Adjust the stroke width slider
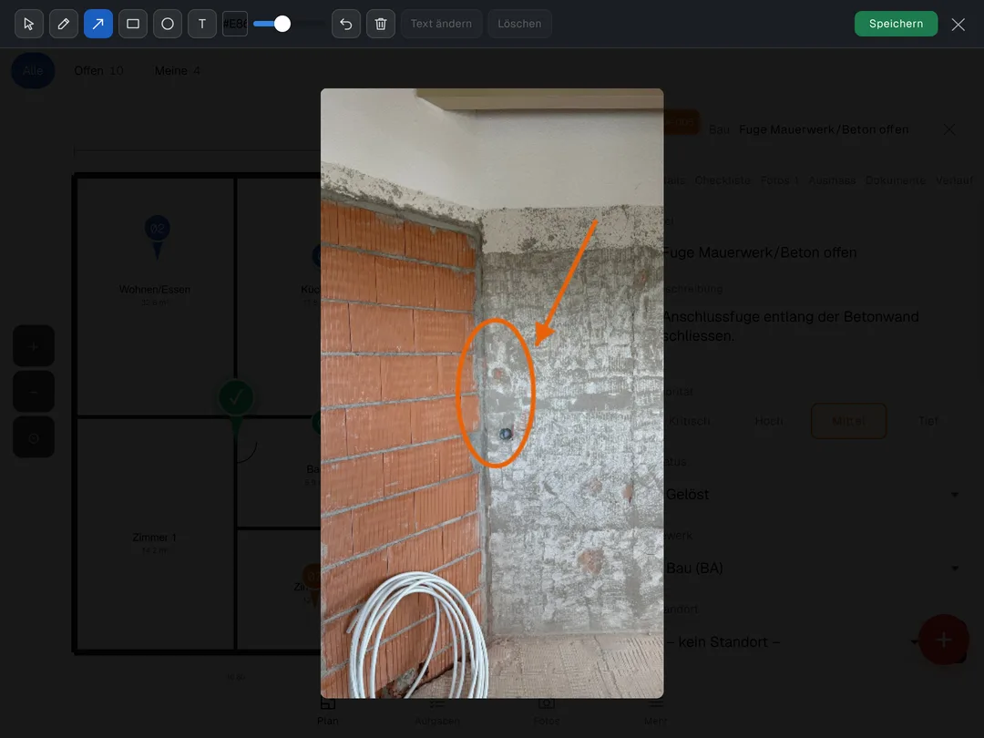This screenshot has width=984, height=738. [x=289, y=24]
